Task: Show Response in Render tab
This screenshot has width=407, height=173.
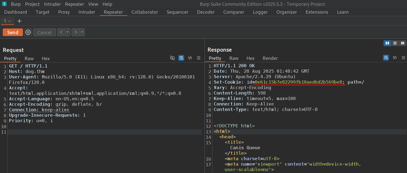Action: [270, 58]
